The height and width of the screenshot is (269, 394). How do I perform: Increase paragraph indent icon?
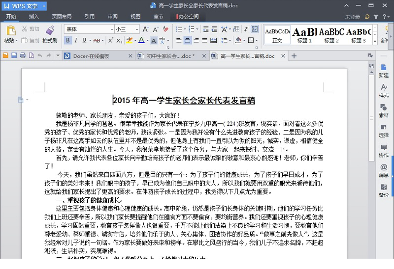click(214, 29)
